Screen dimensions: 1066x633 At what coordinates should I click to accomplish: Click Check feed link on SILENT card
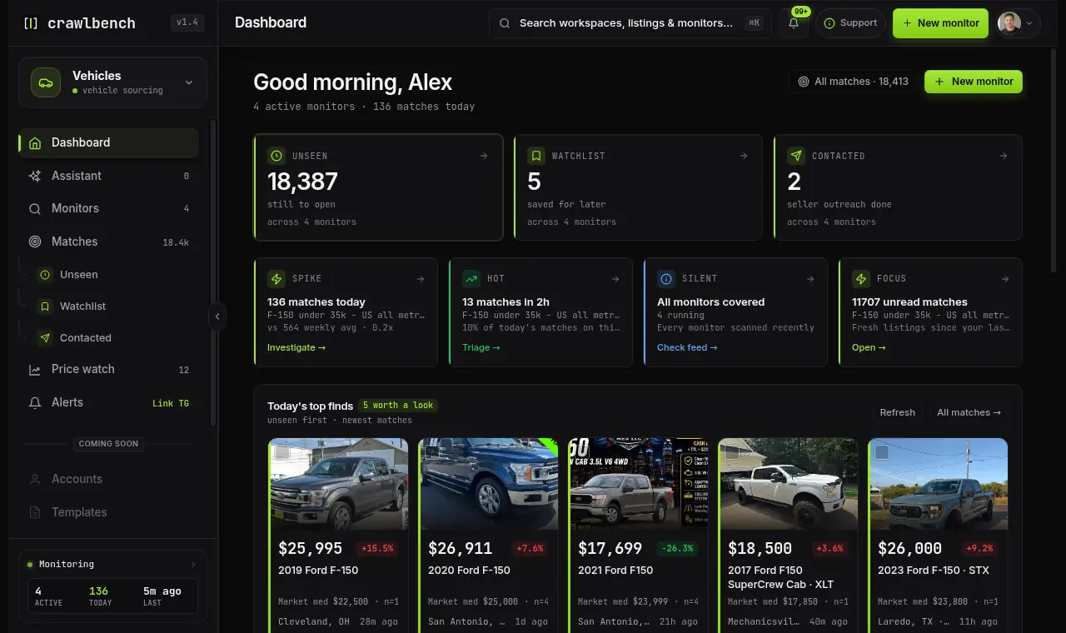(687, 347)
